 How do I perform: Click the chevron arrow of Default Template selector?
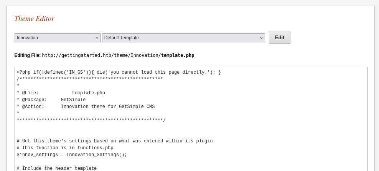[261, 38]
